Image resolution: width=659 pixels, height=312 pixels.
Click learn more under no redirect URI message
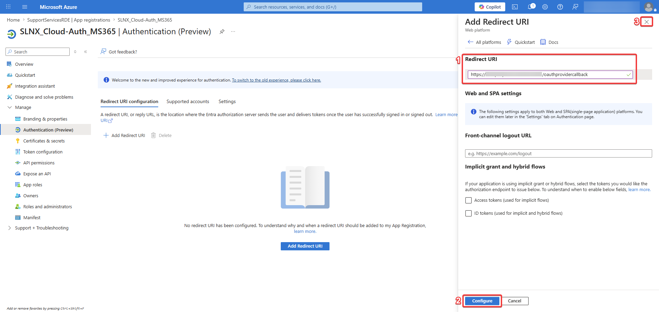point(305,232)
